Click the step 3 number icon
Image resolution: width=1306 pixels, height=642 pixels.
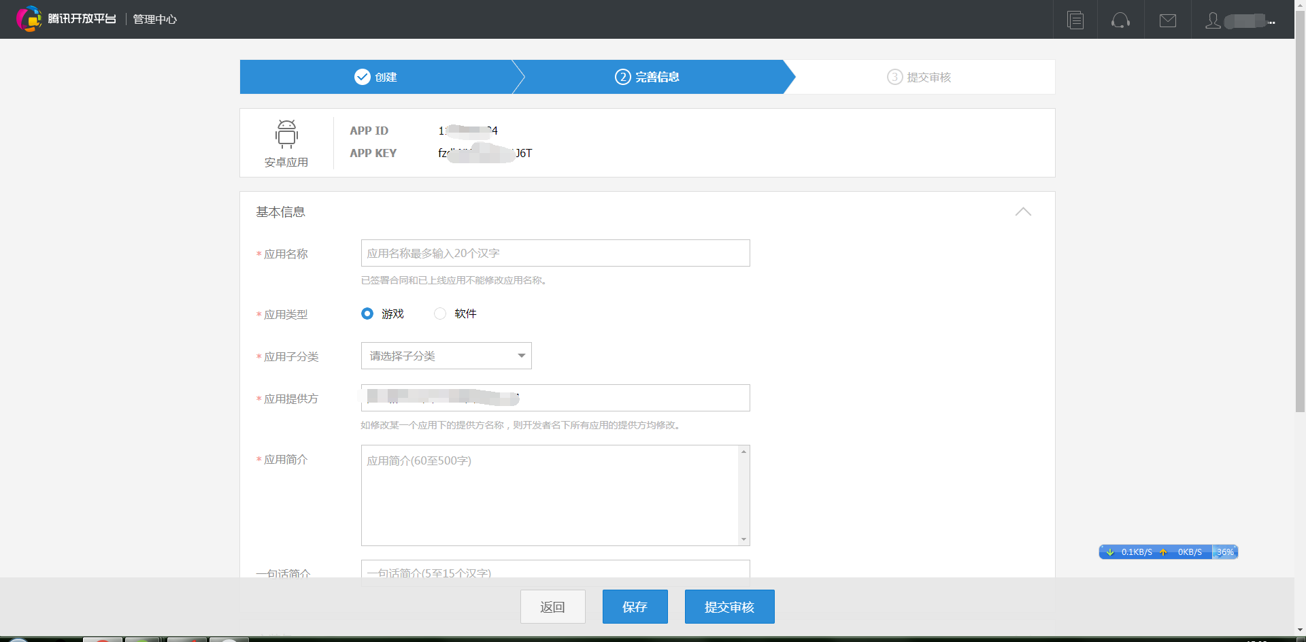pos(894,77)
